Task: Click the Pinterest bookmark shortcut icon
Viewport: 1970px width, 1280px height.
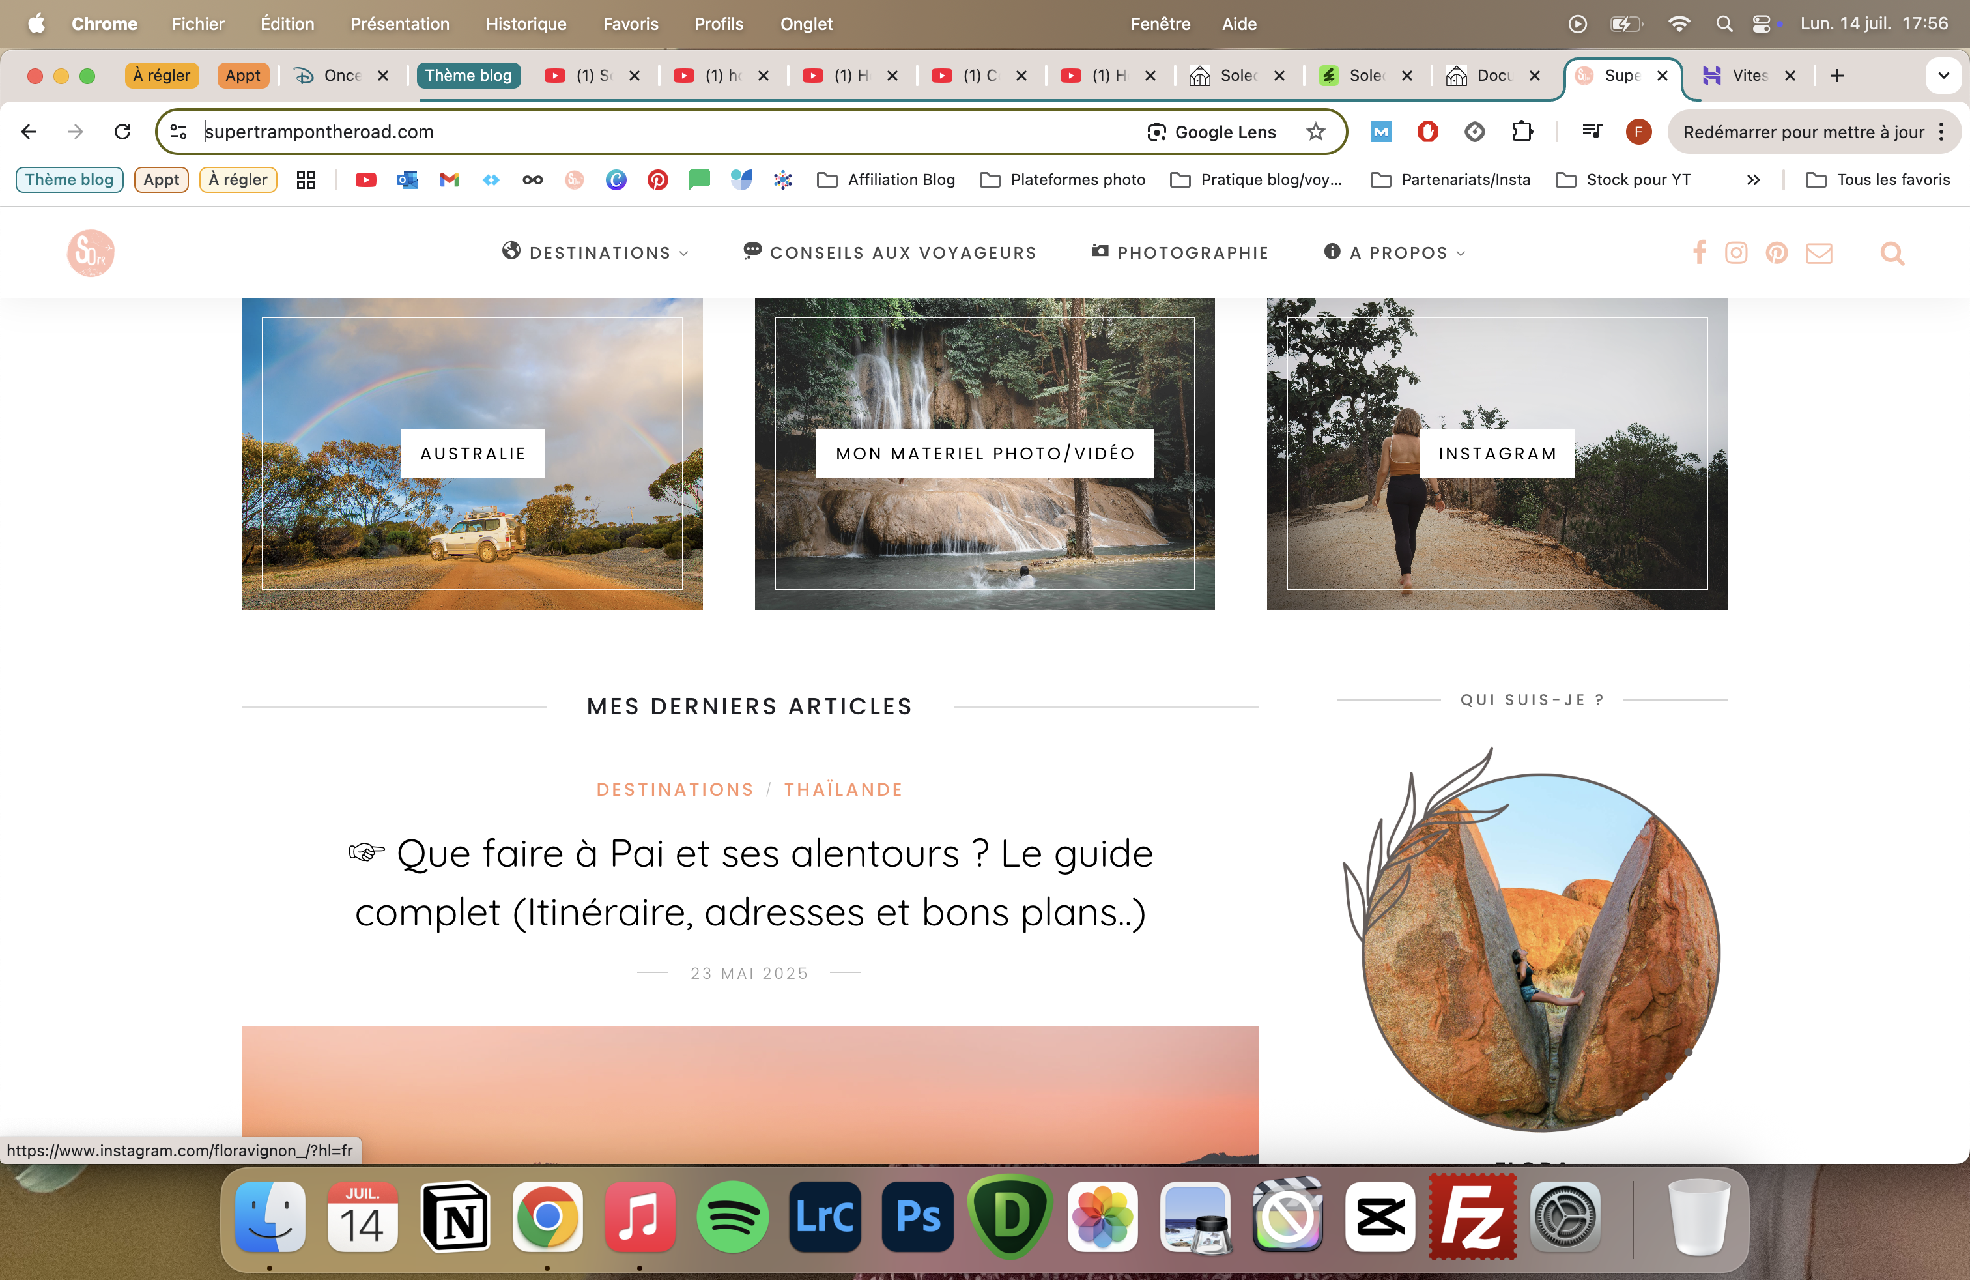Action: pyautogui.click(x=657, y=180)
